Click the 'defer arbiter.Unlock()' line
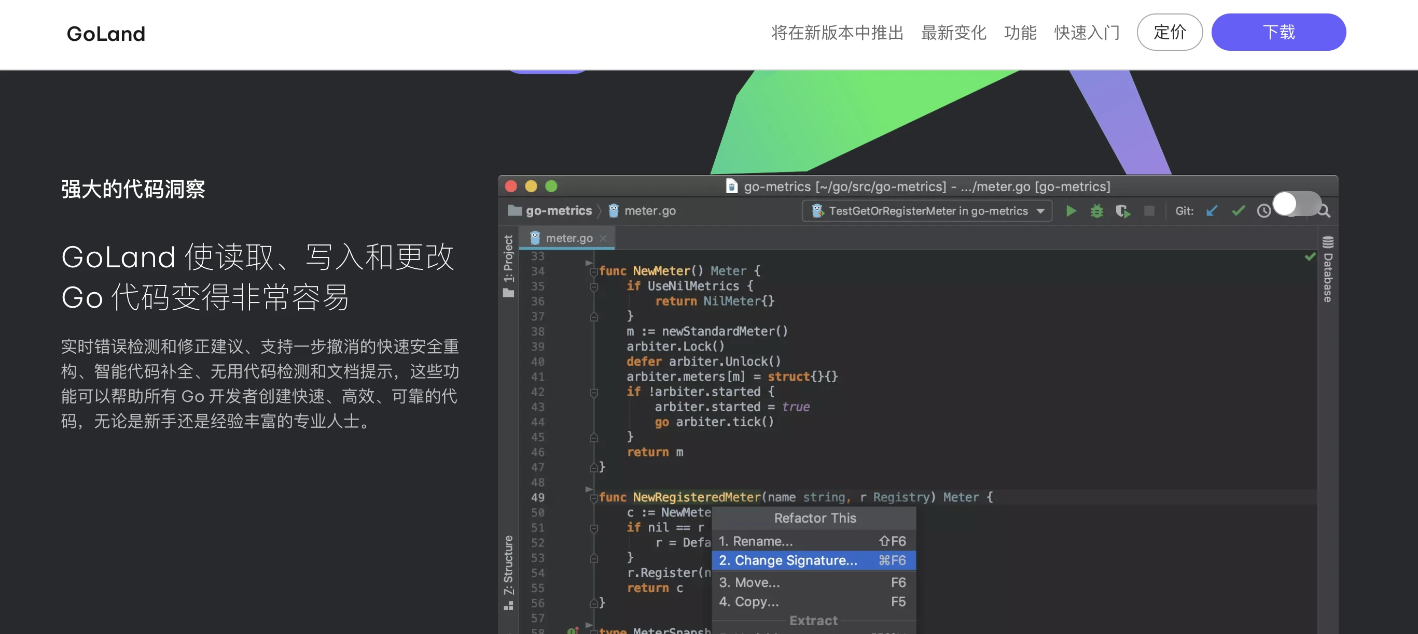 (x=703, y=362)
